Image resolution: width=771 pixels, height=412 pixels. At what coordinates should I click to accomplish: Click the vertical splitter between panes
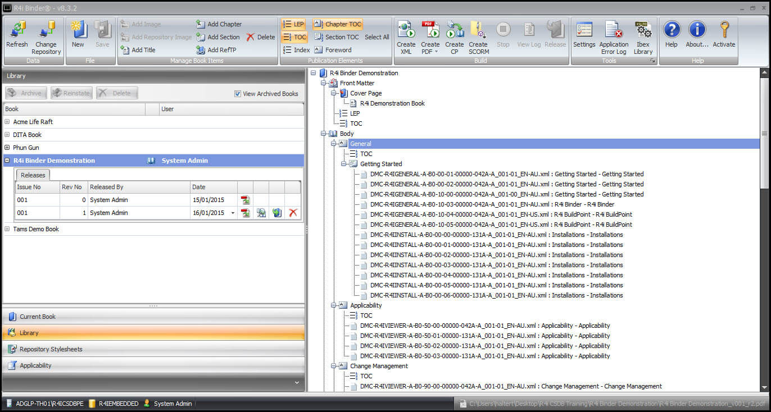[307, 230]
